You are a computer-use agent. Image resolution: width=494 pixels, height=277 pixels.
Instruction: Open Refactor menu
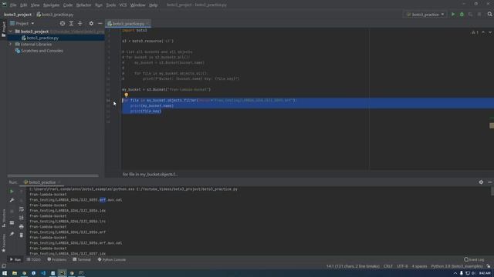pyautogui.click(x=83, y=5)
